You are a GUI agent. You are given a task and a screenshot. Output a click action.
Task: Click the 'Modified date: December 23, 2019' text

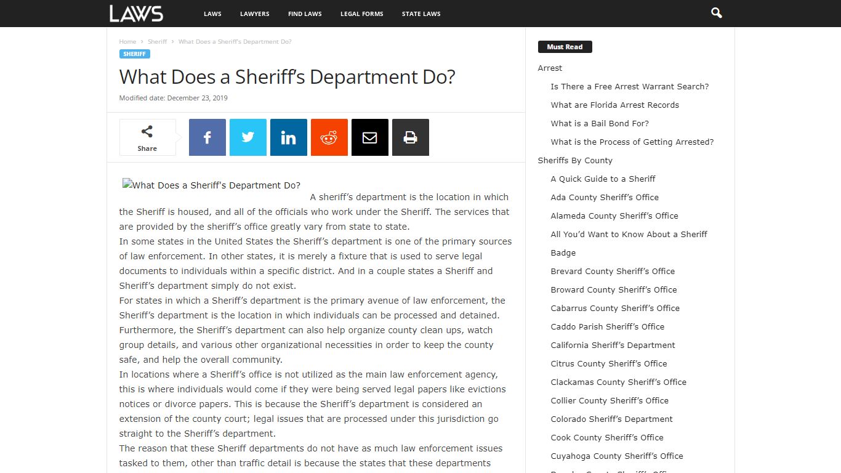tap(174, 98)
